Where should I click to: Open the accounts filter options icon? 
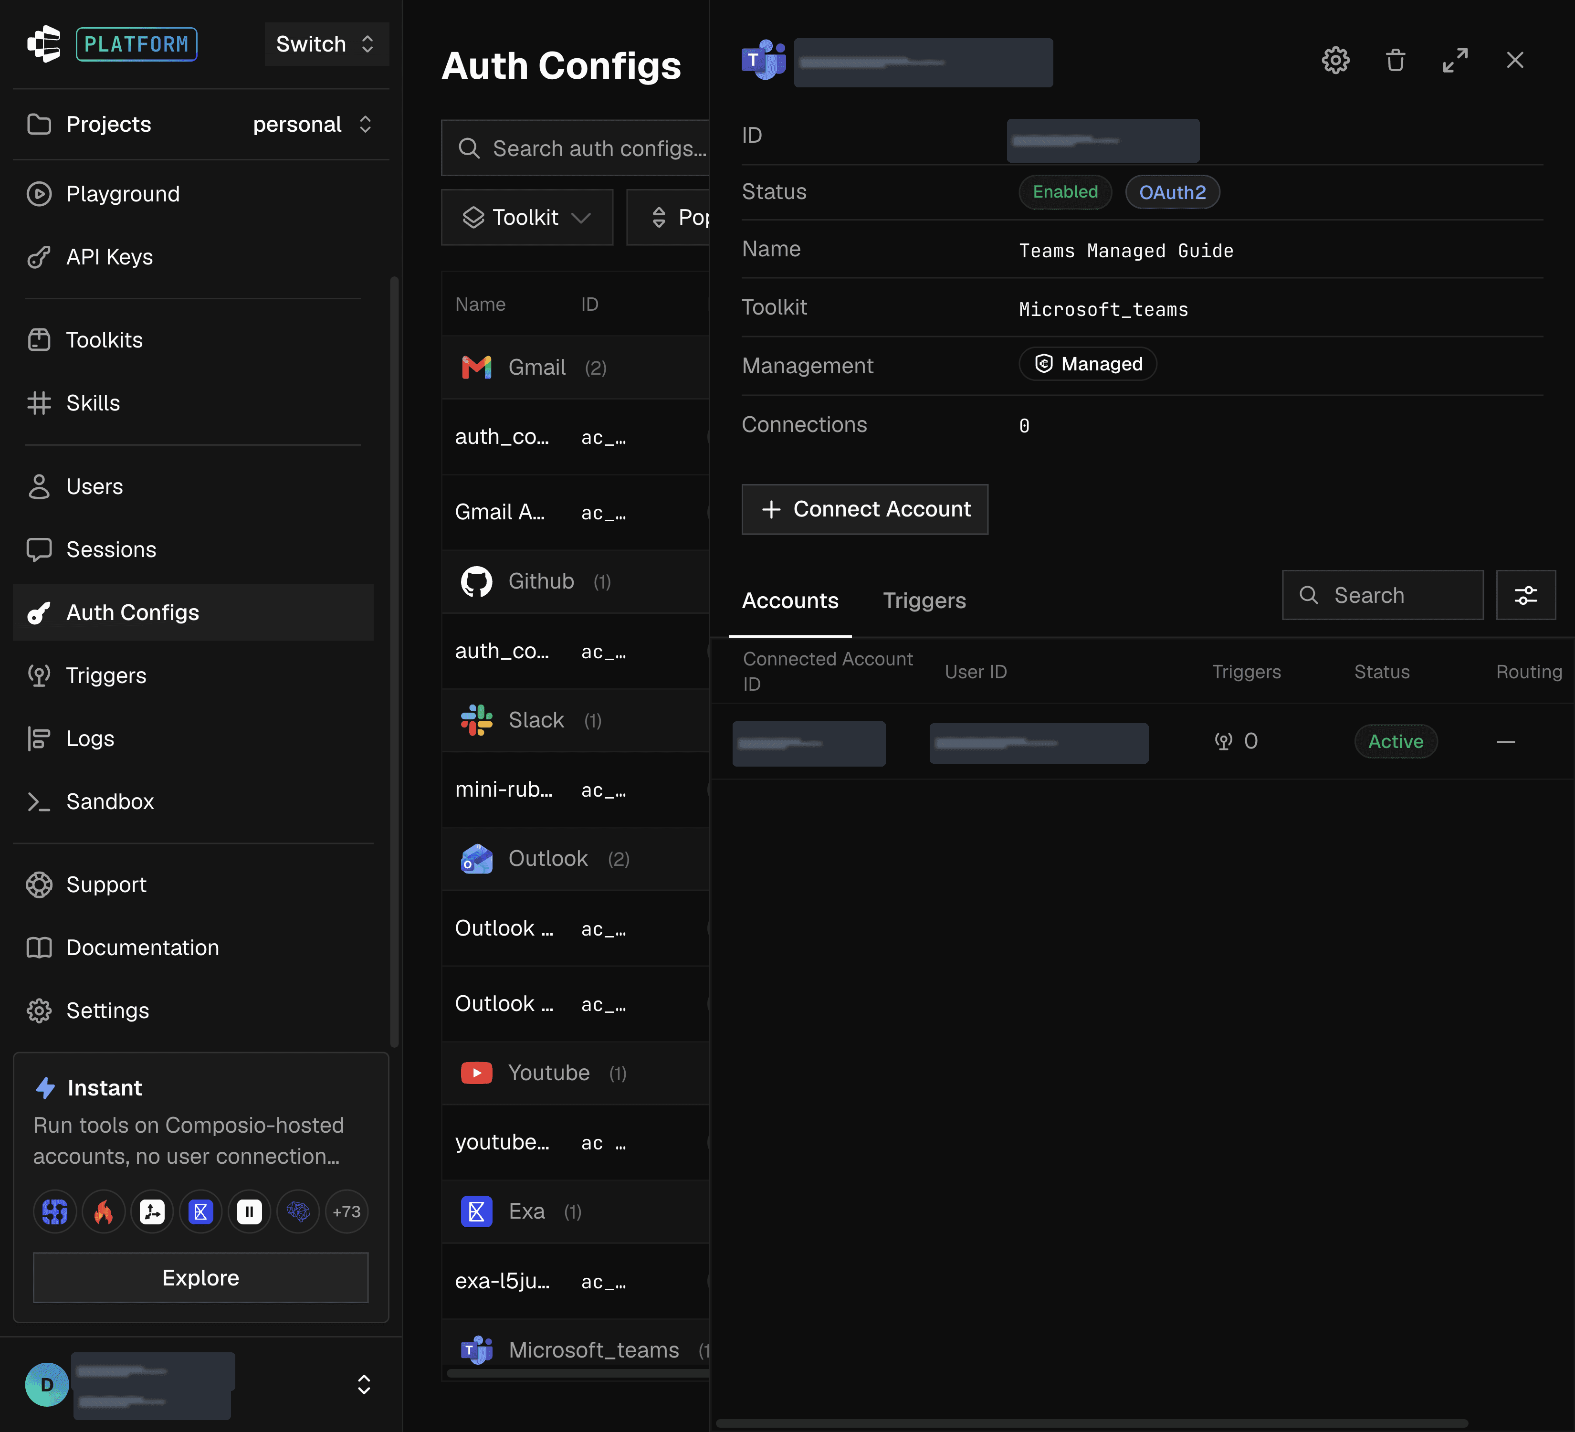click(1526, 595)
